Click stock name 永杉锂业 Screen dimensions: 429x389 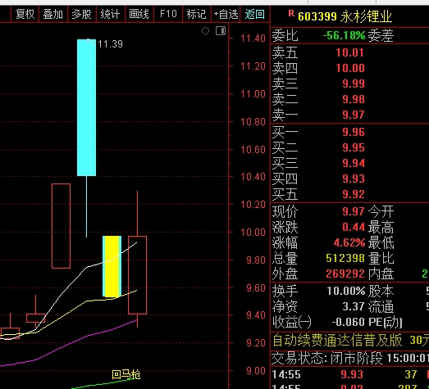click(x=367, y=16)
